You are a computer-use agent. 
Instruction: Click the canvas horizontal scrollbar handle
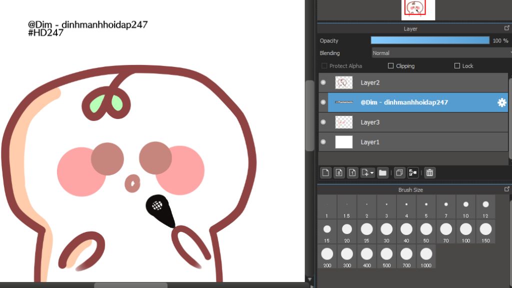click(130, 285)
